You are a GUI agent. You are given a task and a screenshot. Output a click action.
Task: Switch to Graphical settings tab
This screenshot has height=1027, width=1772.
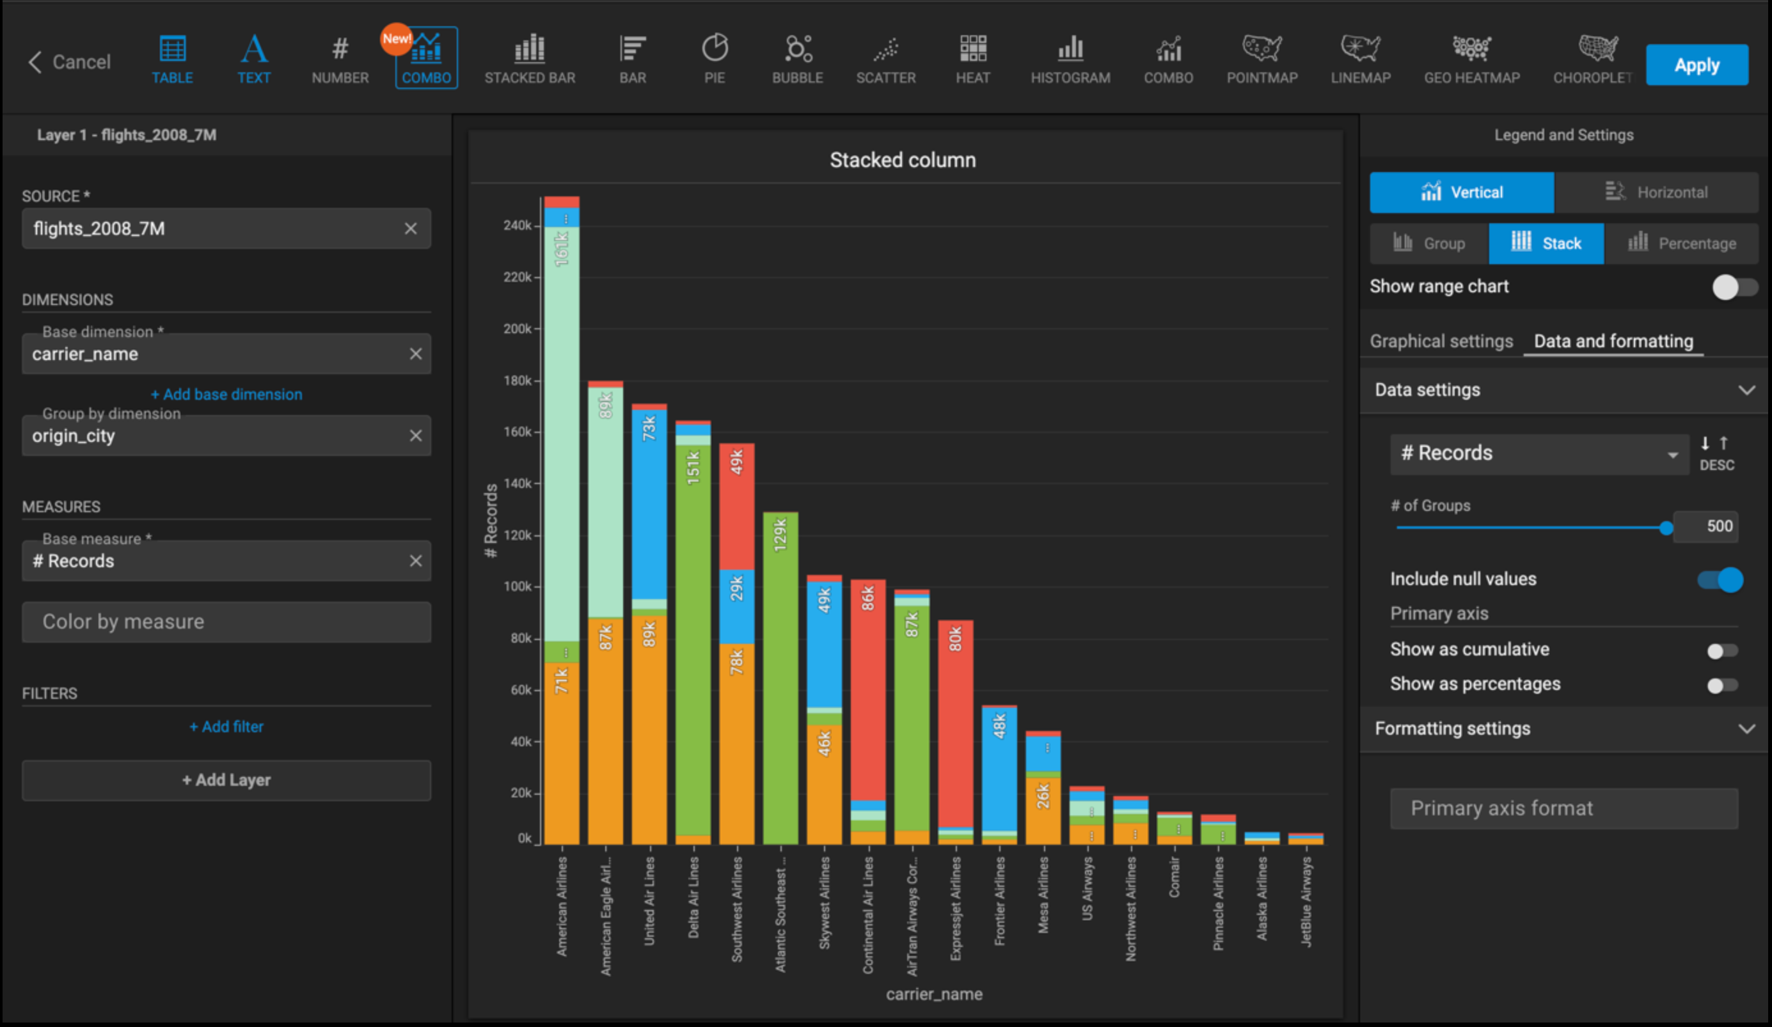[x=1441, y=341]
